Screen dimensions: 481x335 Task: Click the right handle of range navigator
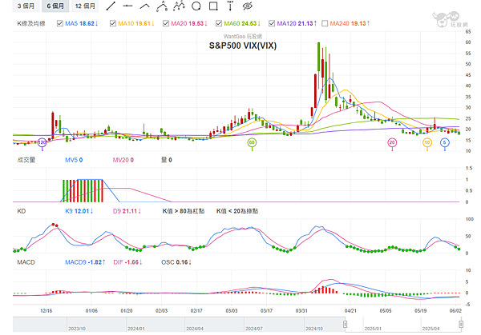pyautogui.click(x=461, y=324)
